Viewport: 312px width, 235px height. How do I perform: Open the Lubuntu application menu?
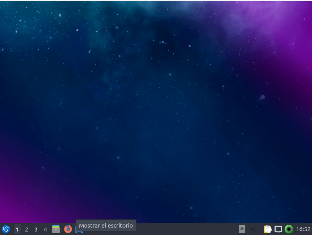pos(5,229)
